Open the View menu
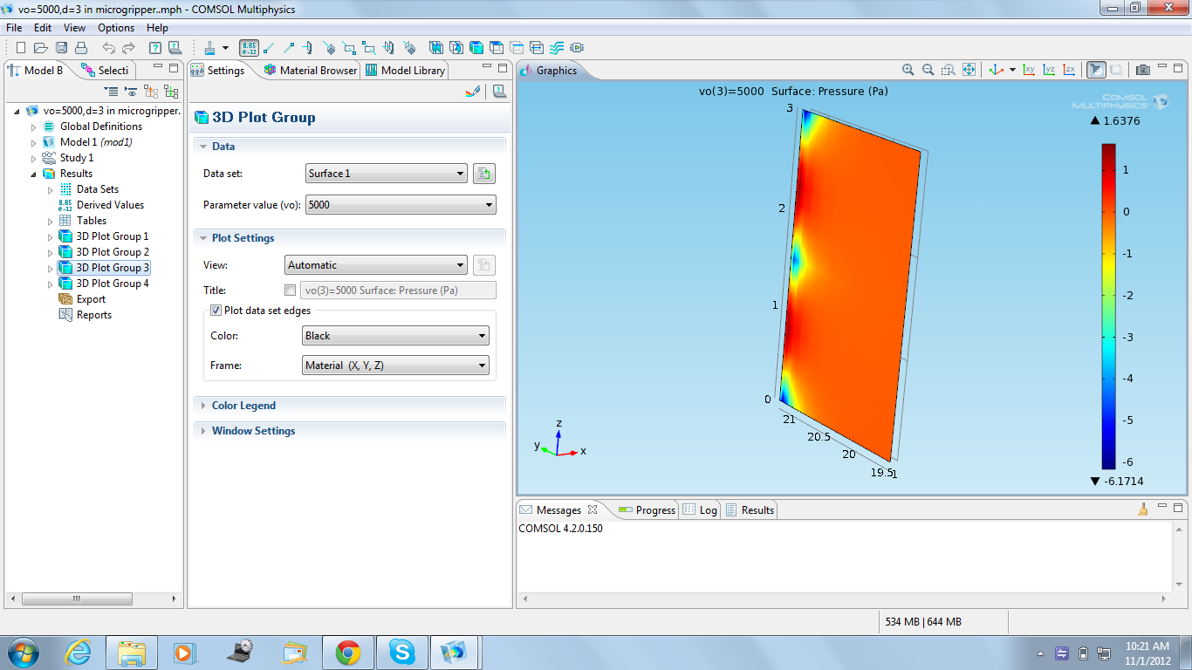 [x=74, y=28]
